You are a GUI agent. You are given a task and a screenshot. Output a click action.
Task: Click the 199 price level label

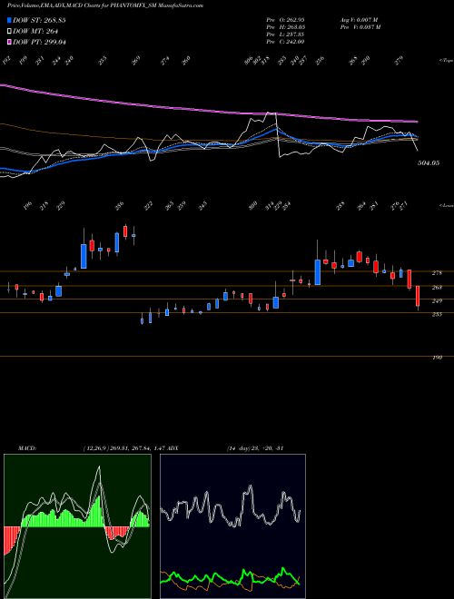[437, 358]
